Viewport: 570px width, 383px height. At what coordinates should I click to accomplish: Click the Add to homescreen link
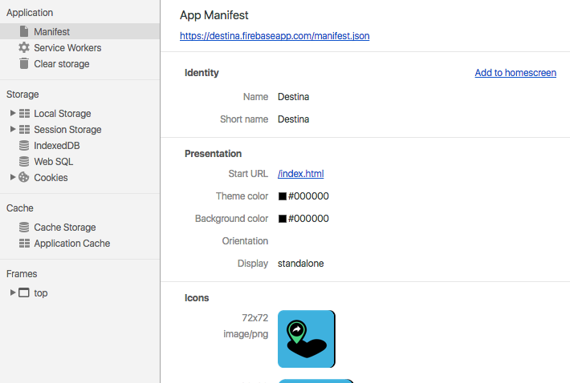click(515, 73)
